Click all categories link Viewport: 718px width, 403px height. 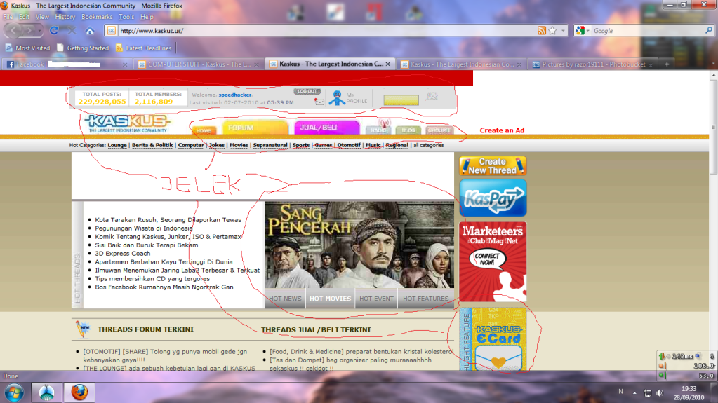(x=429, y=145)
